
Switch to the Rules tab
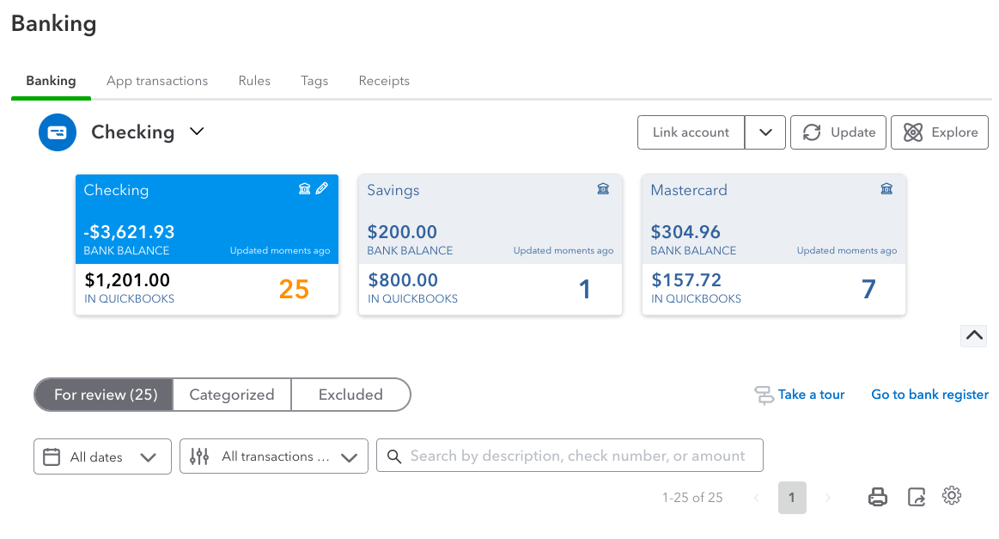coord(254,81)
